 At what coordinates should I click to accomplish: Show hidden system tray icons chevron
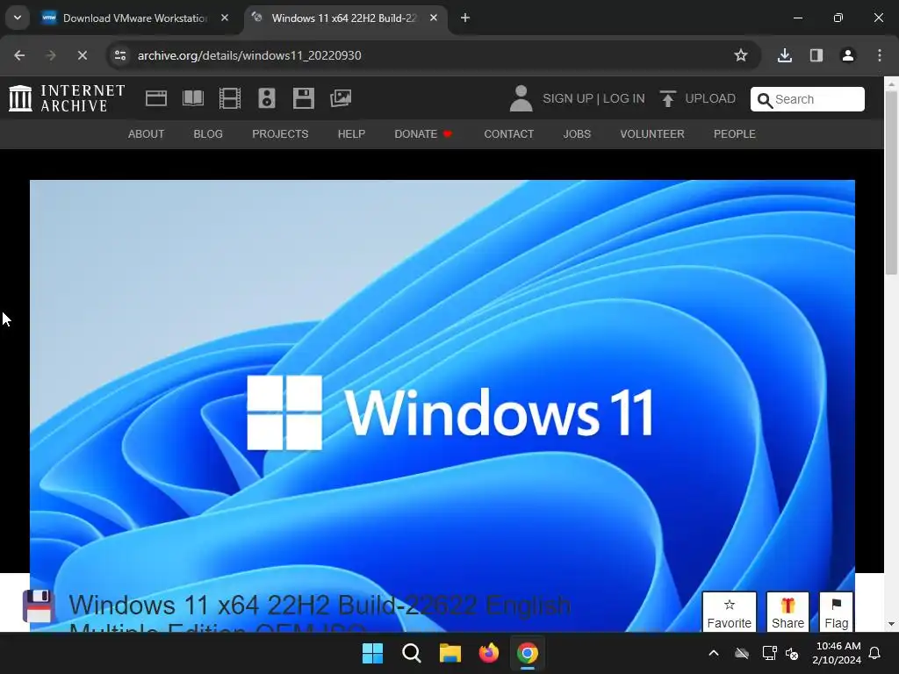click(x=714, y=653)
